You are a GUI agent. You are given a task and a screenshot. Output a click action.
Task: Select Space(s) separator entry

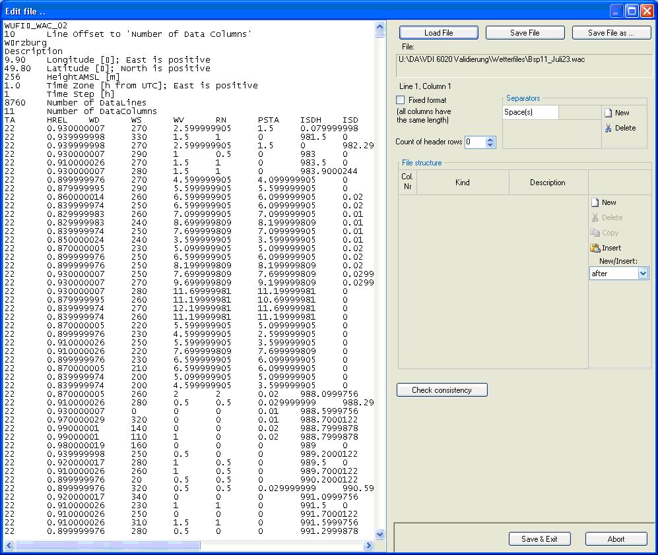click(x=530, y=113)
